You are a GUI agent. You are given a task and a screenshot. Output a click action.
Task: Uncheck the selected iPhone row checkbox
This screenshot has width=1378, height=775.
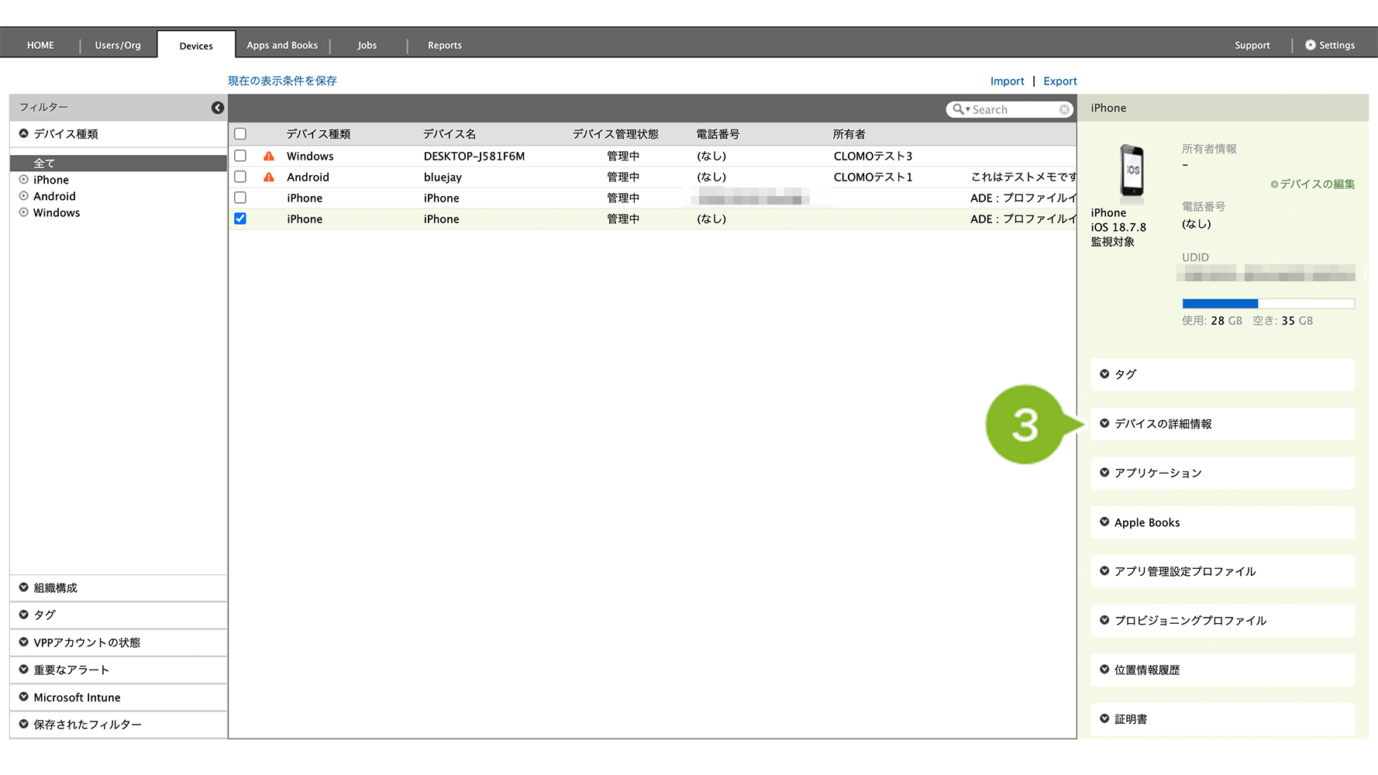pos(240,219)
